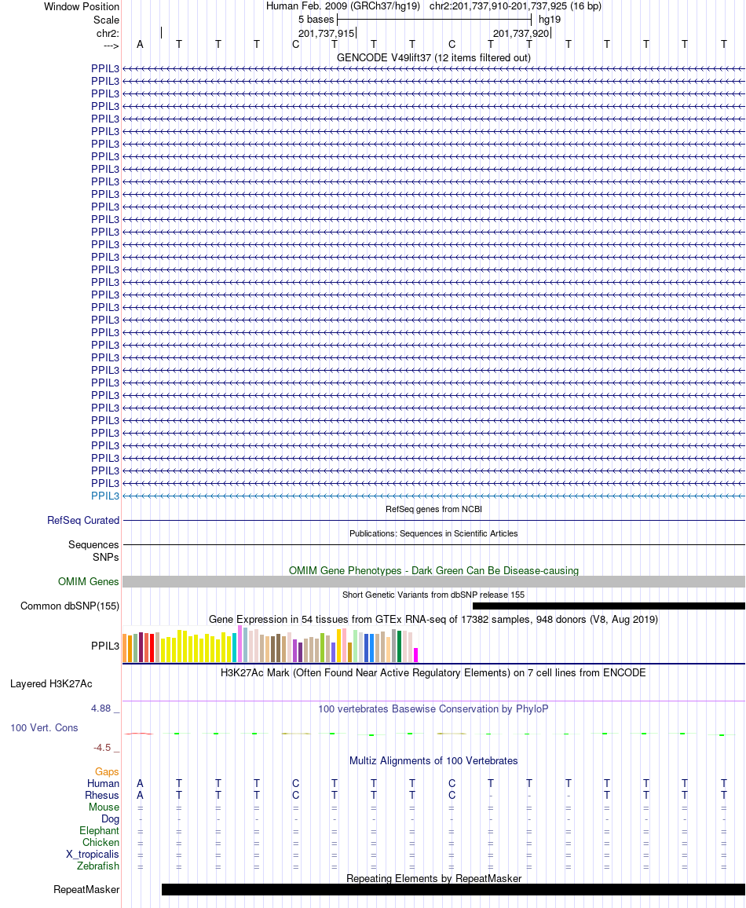The width and height of the screenshot is (746, 908).
Task: Click the 'Scale' label
Action: point(107,20)
